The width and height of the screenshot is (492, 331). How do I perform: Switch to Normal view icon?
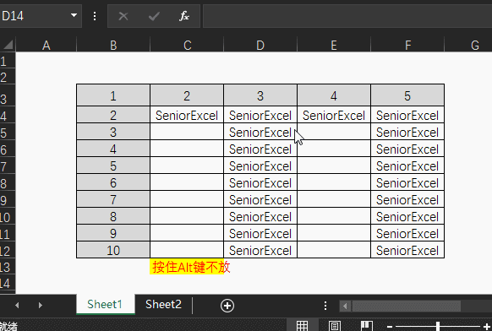pos(303,326)
